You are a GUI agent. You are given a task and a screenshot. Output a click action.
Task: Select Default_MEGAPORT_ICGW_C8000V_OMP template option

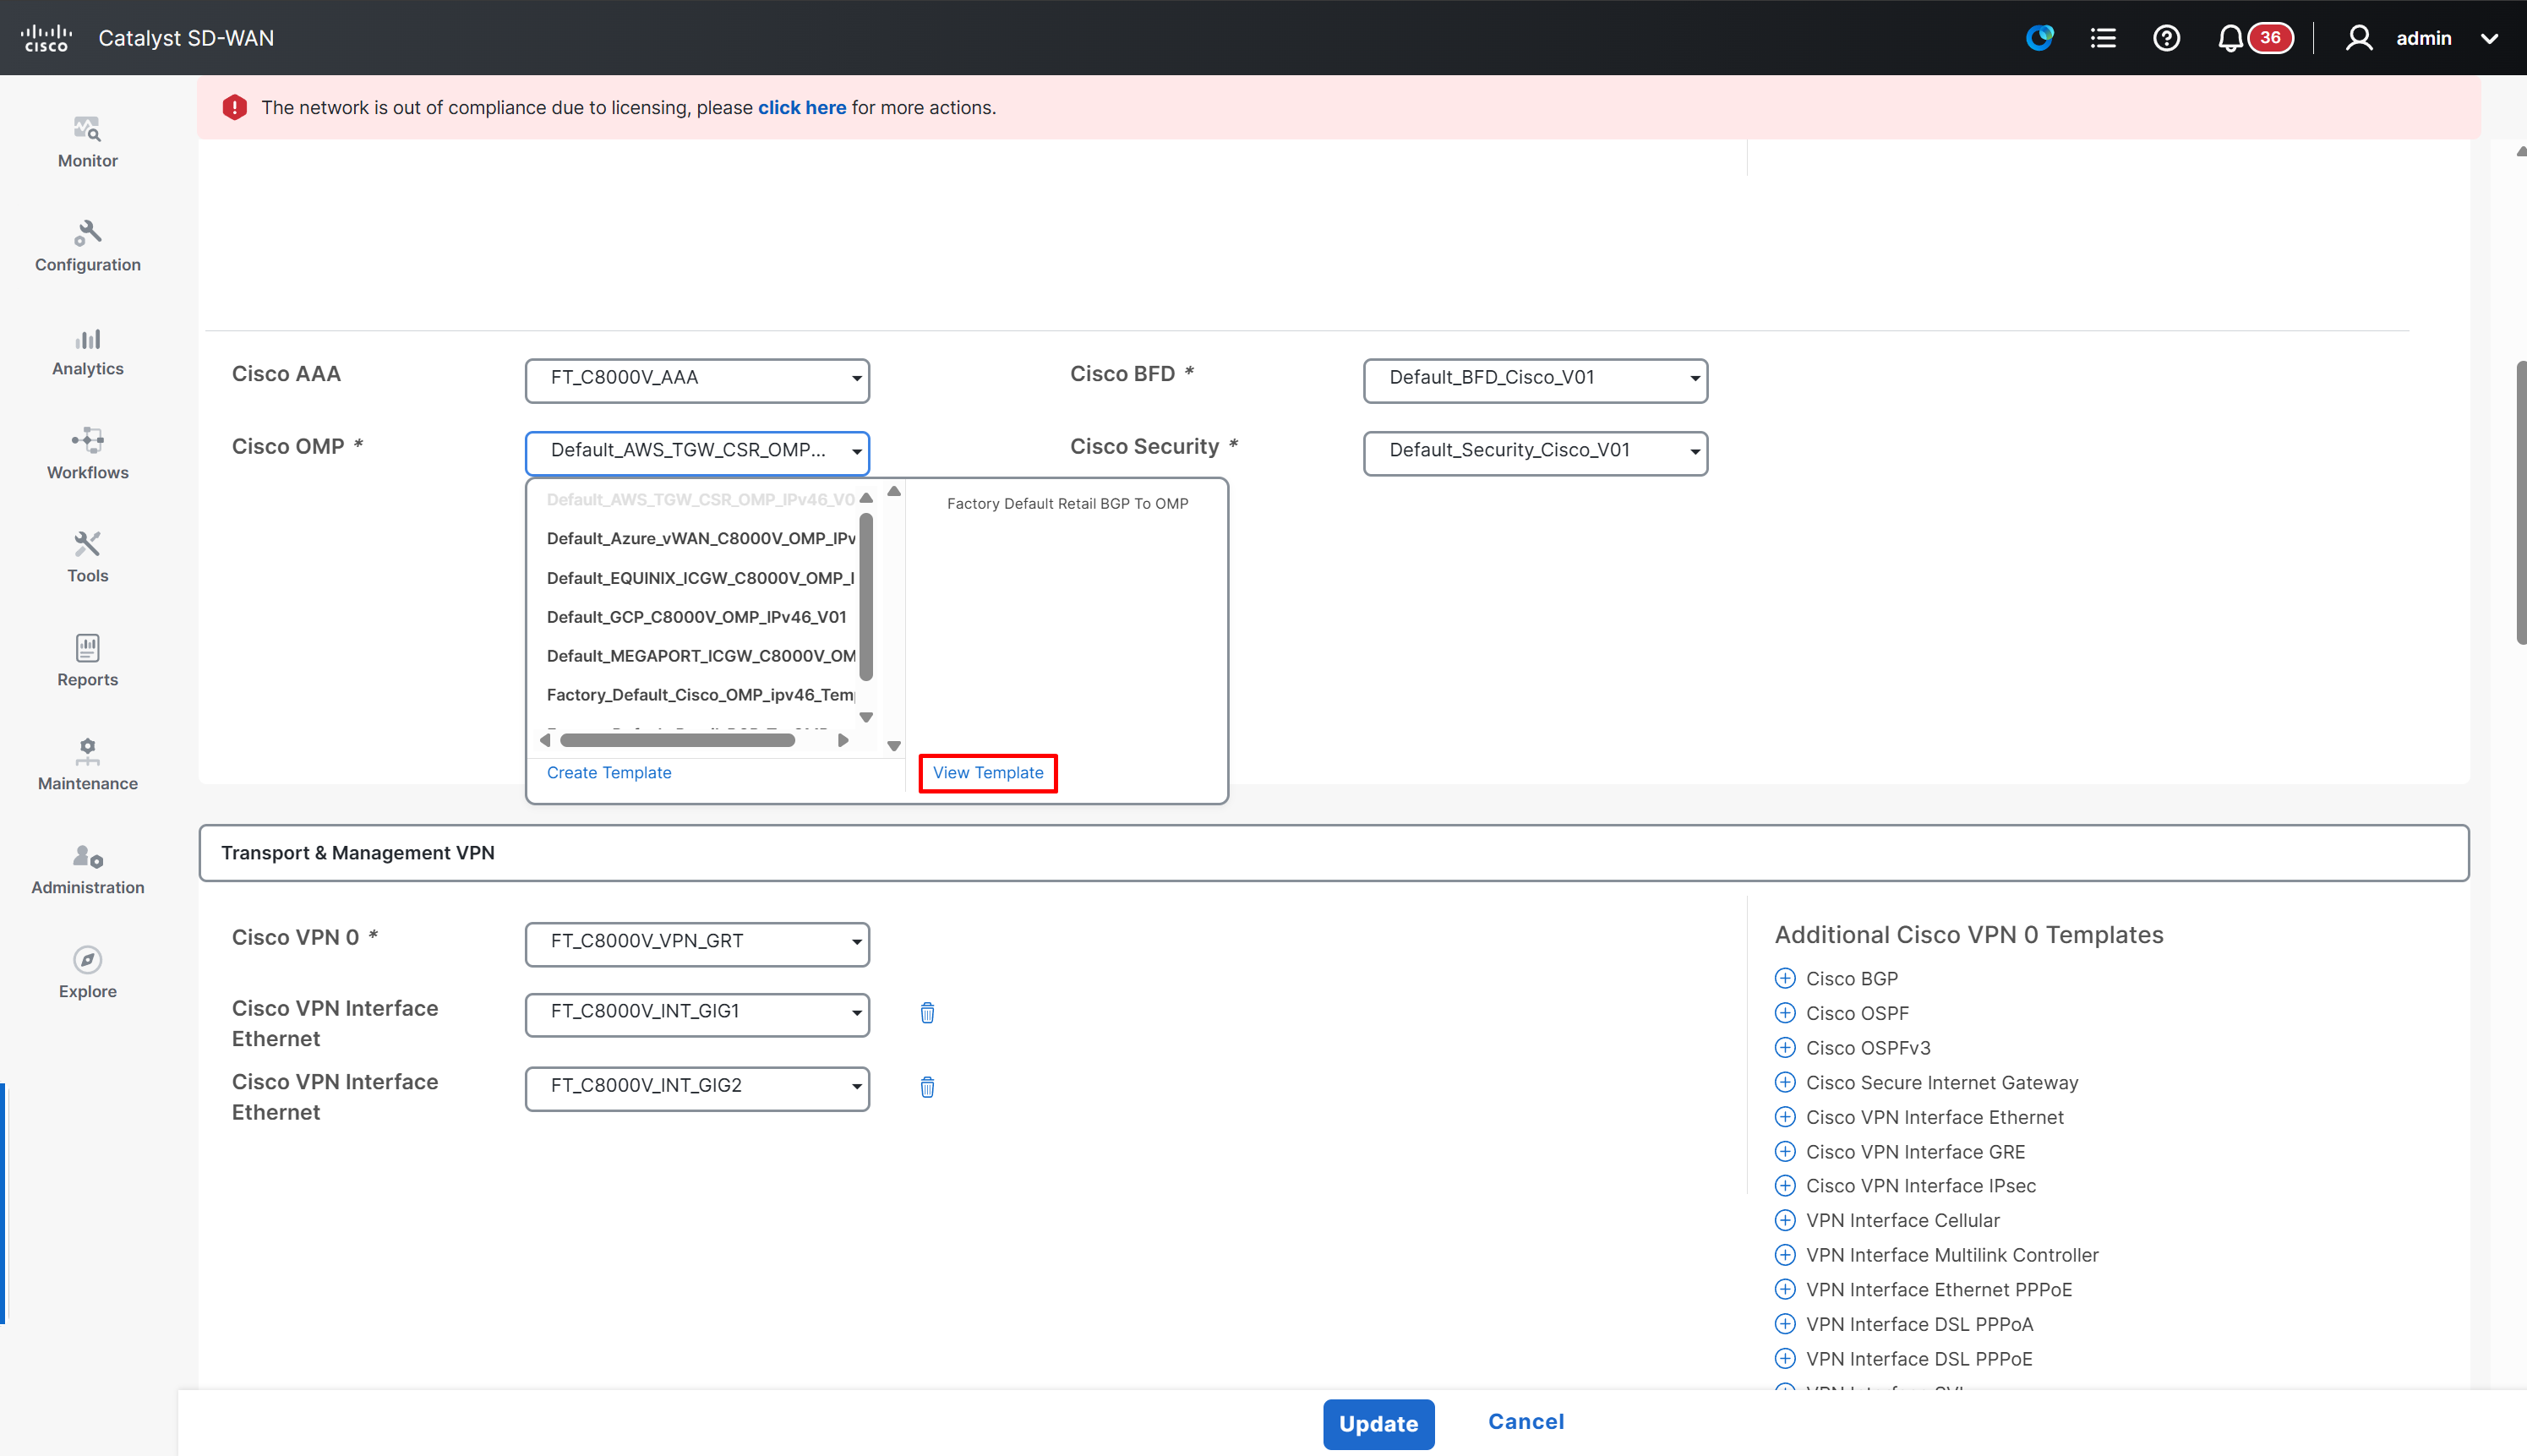701,656
